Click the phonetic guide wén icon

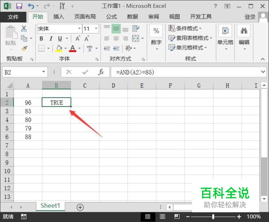click(x=89, y=48)
